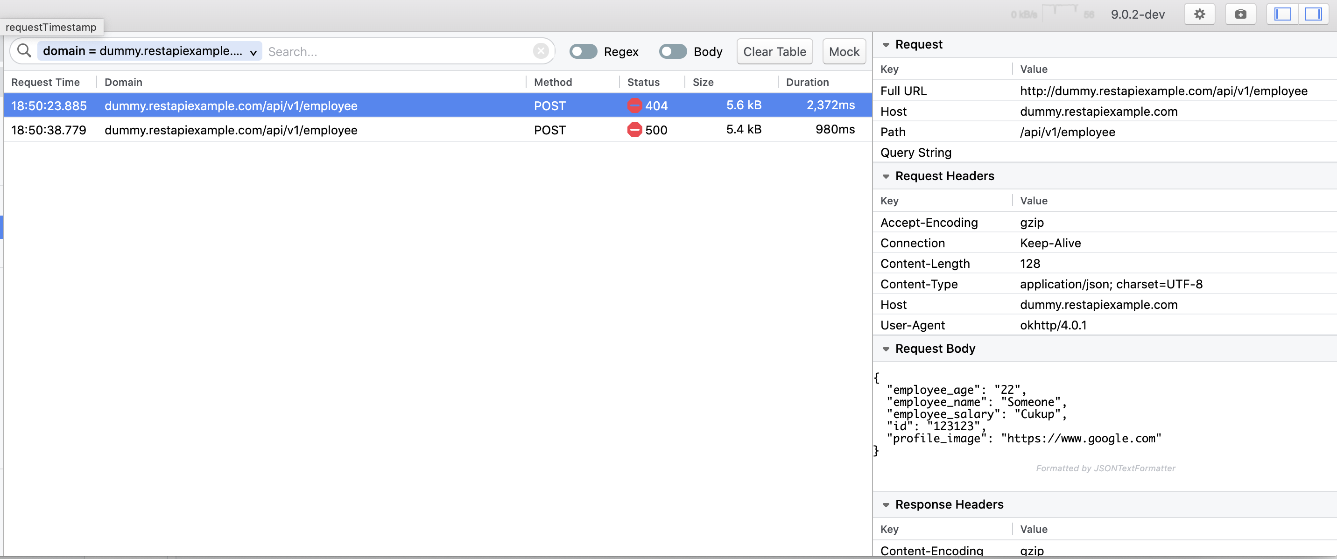1337x559 pixels.
Task: Enable the Body search toggle
Action: 673,51
